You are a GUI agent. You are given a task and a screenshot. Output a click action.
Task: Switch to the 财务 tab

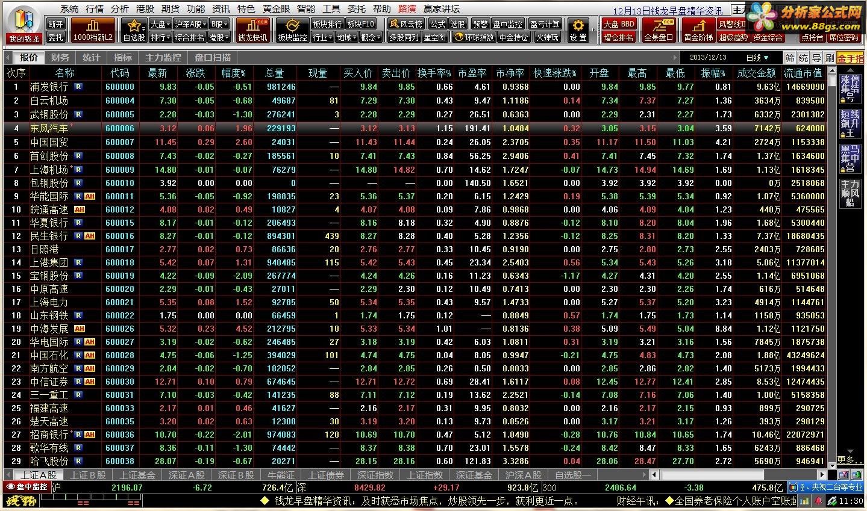[x=60, y=58]
